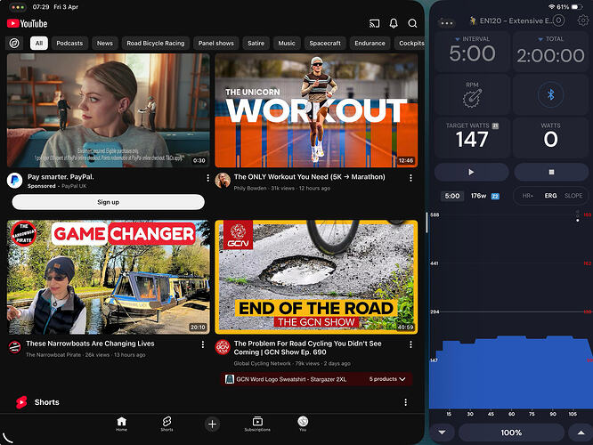Select the Road Bicycle Racing chip
The height and width of the screenshot is (445, 593).
click(x=156, y=43)
